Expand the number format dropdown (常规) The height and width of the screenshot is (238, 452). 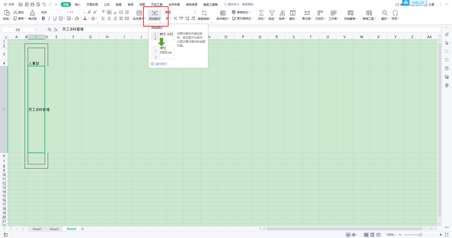[180, 12]
